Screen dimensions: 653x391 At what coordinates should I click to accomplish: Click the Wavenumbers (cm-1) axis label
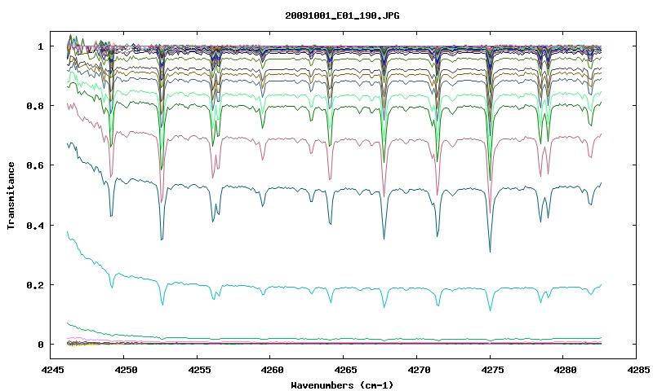coord(342,385)
